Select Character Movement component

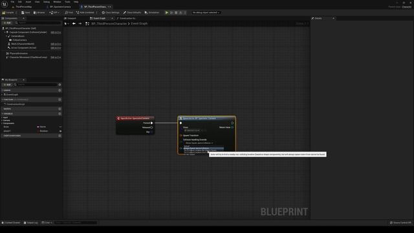28,57
